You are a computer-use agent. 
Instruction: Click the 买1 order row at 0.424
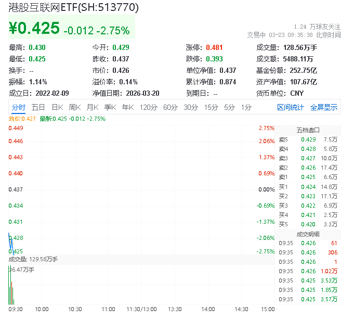pos(309,187)
